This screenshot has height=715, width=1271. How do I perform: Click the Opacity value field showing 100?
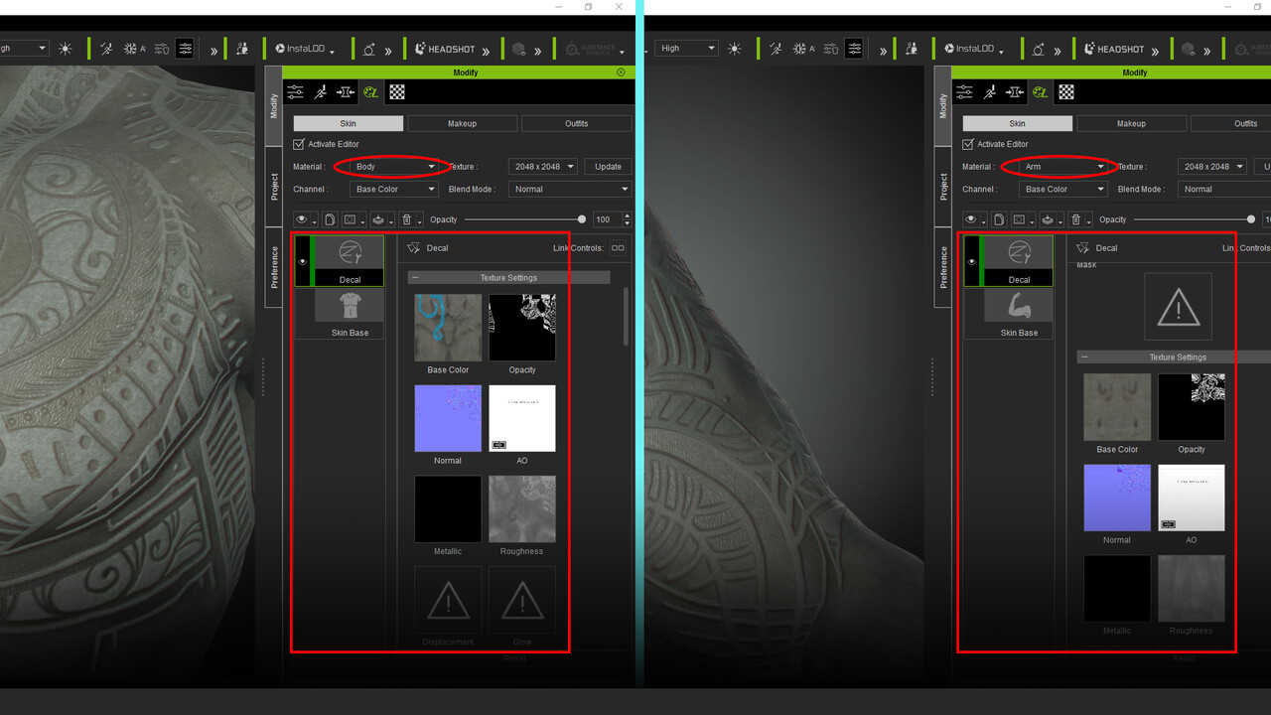pyautogui.click(x=606, y=219)
